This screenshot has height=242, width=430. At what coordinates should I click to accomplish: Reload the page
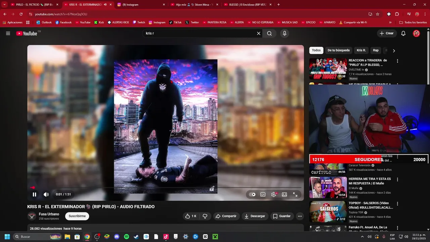[21, 14]
